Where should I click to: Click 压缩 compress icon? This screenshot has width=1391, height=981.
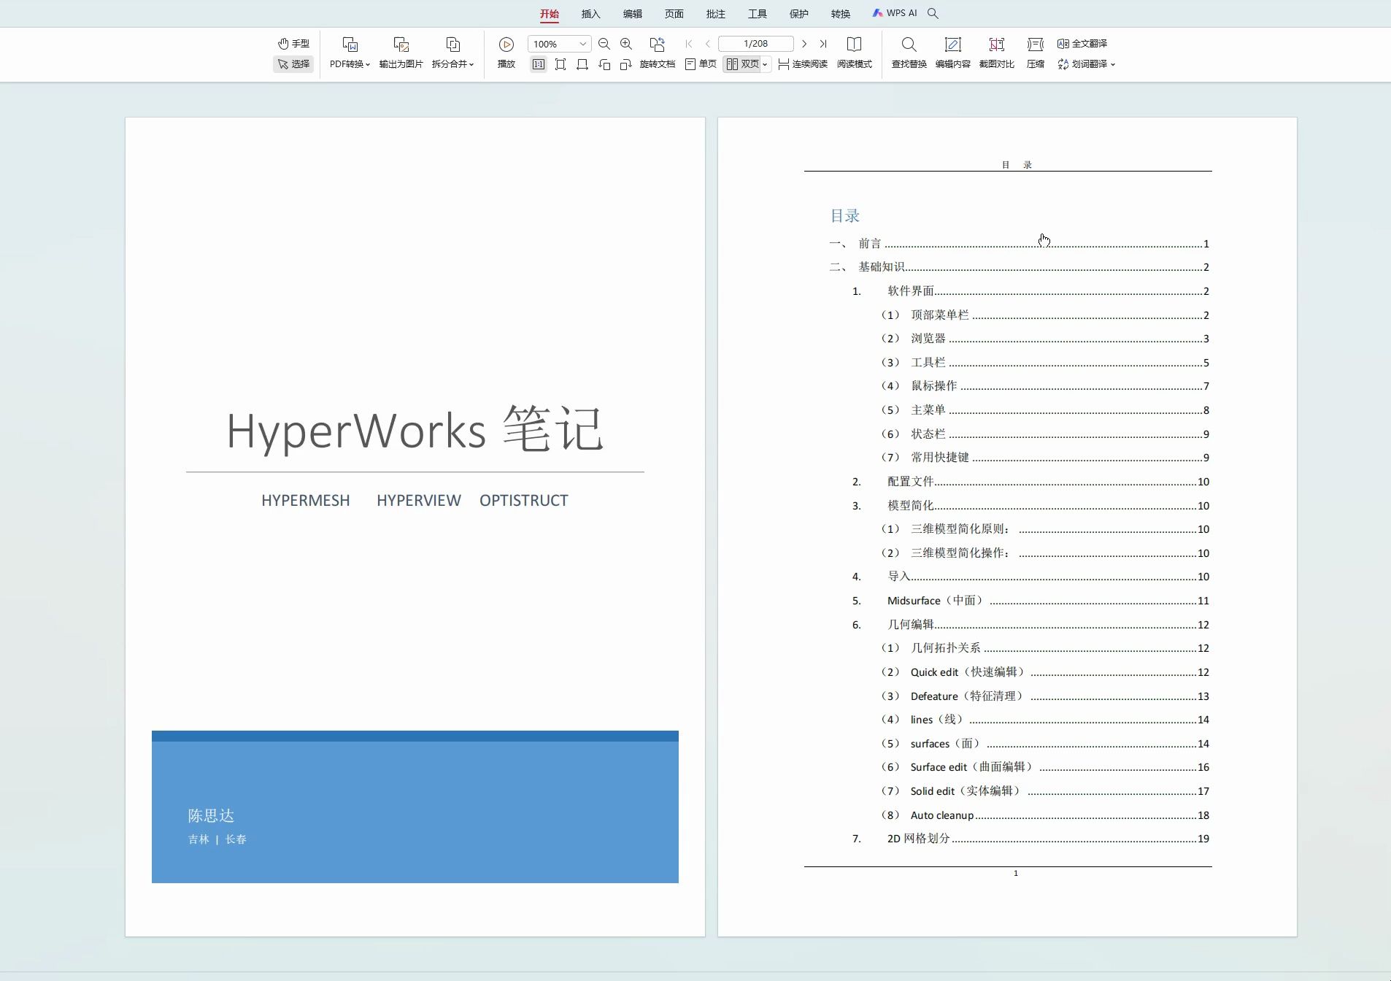tap(1035, 53)
